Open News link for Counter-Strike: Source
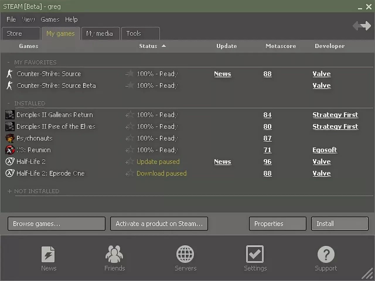The height and width of the screenshot is (281, 375). 222,74
